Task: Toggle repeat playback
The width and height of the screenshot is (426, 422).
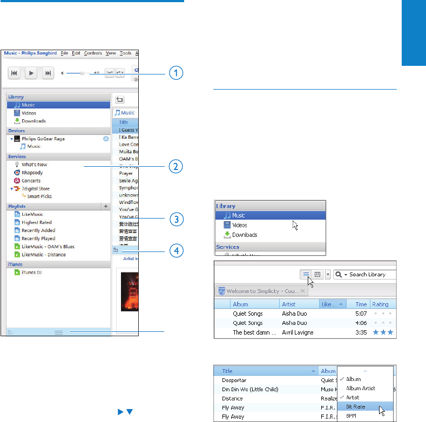Action: [x=120, y=73]
